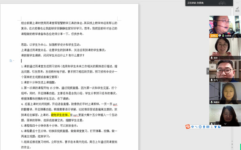
Task: Click the IME emoji smiley icon
Action: pyautogui.click(x=200, y=127)
